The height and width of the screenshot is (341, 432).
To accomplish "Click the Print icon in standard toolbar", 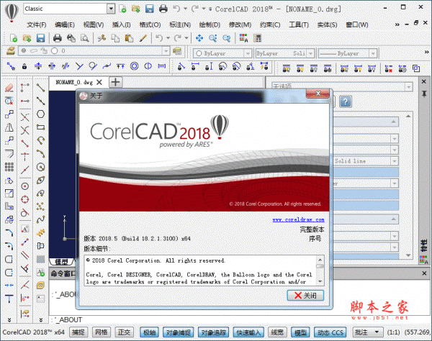I will 58,38.
